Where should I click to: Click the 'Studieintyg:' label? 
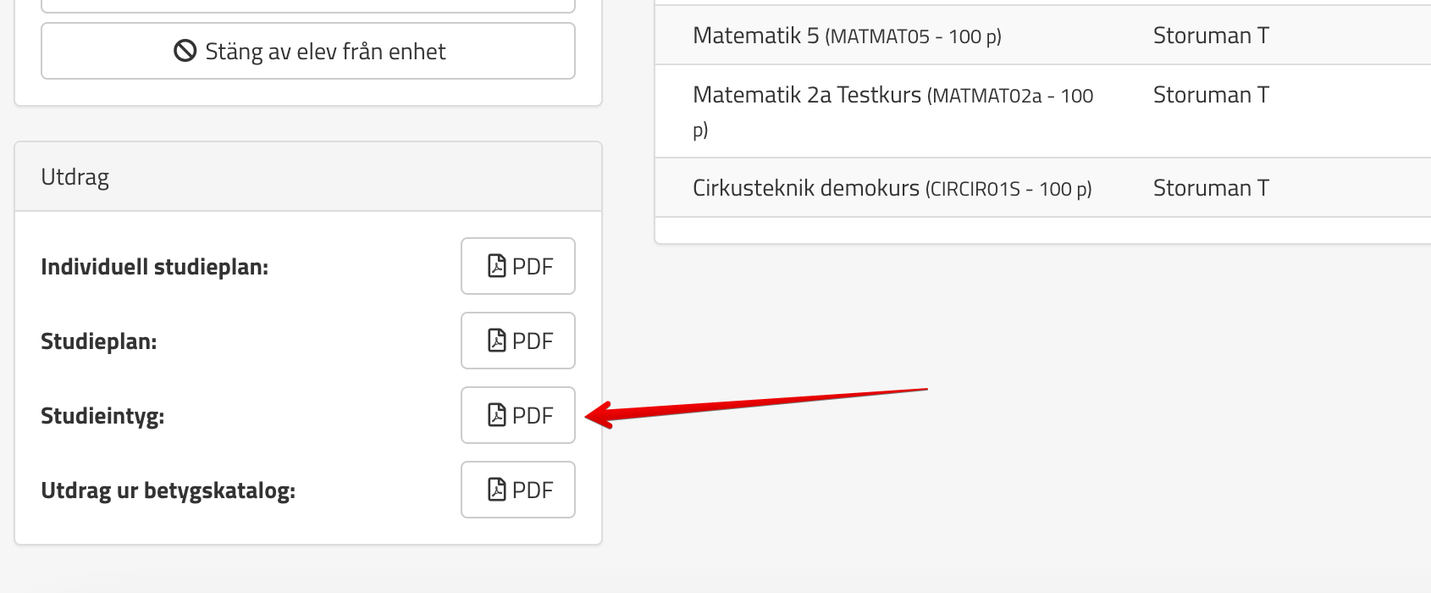[102, 416]
